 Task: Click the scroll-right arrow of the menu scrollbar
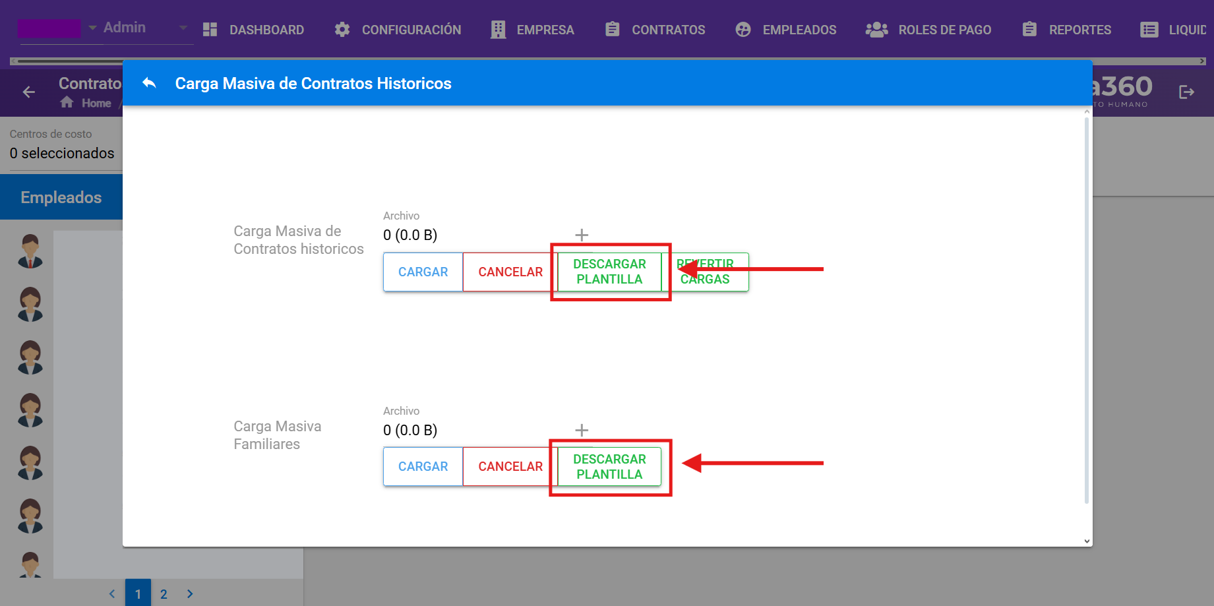click(1202, 61)
